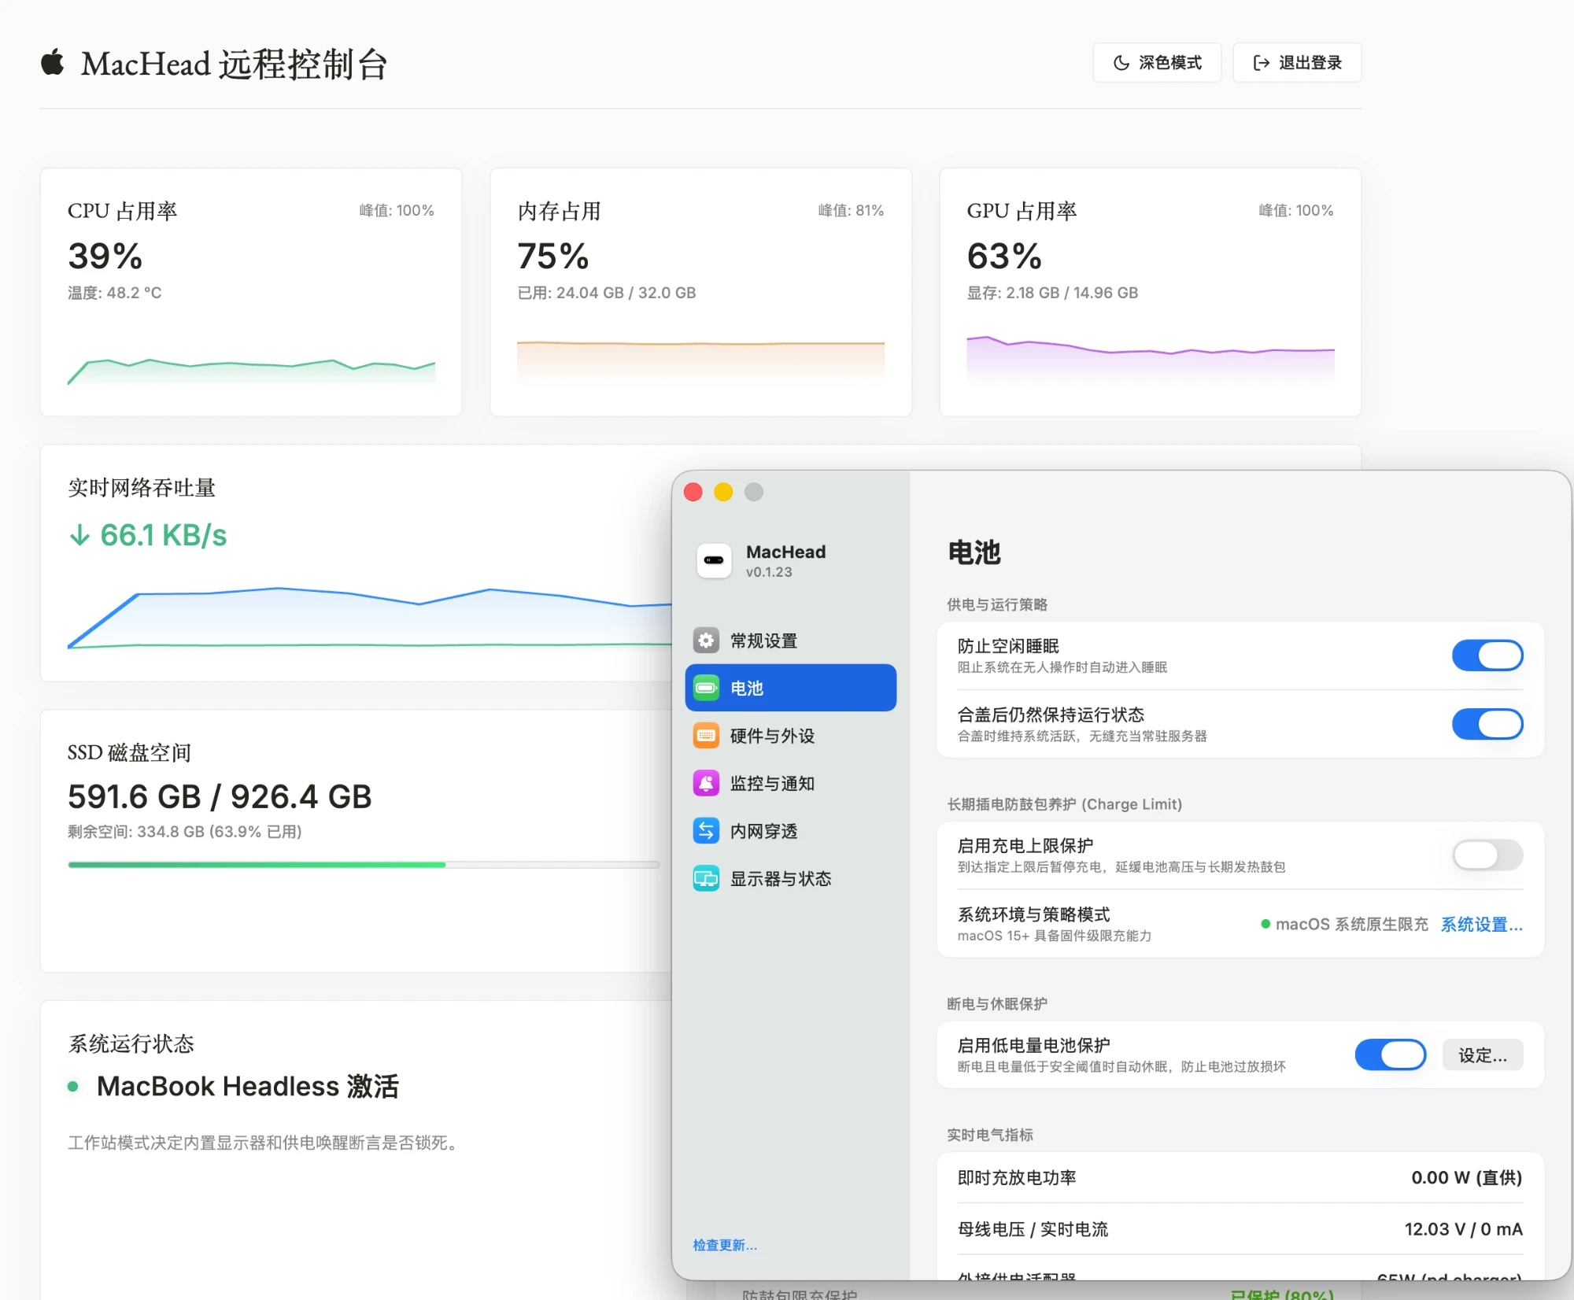Viewport: 1574px width, 1300px height.
Task: Click the logout arrow icon
Action: (x=1262, y=63)
